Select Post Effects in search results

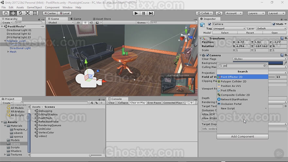pos(243,90)
